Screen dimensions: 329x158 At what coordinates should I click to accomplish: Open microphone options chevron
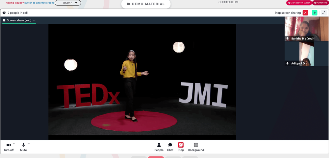click(x=29, y=144)
